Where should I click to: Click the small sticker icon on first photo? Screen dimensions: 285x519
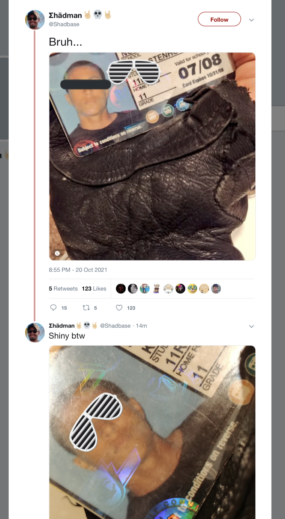[x=57, y=253]
